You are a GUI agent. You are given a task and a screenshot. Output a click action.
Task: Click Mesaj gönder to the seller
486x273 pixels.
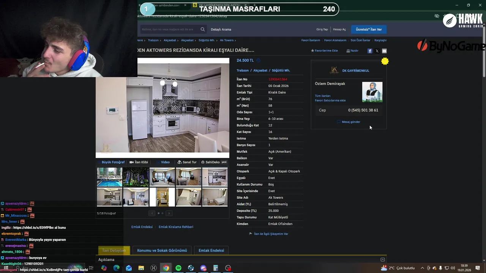point(349,122)
